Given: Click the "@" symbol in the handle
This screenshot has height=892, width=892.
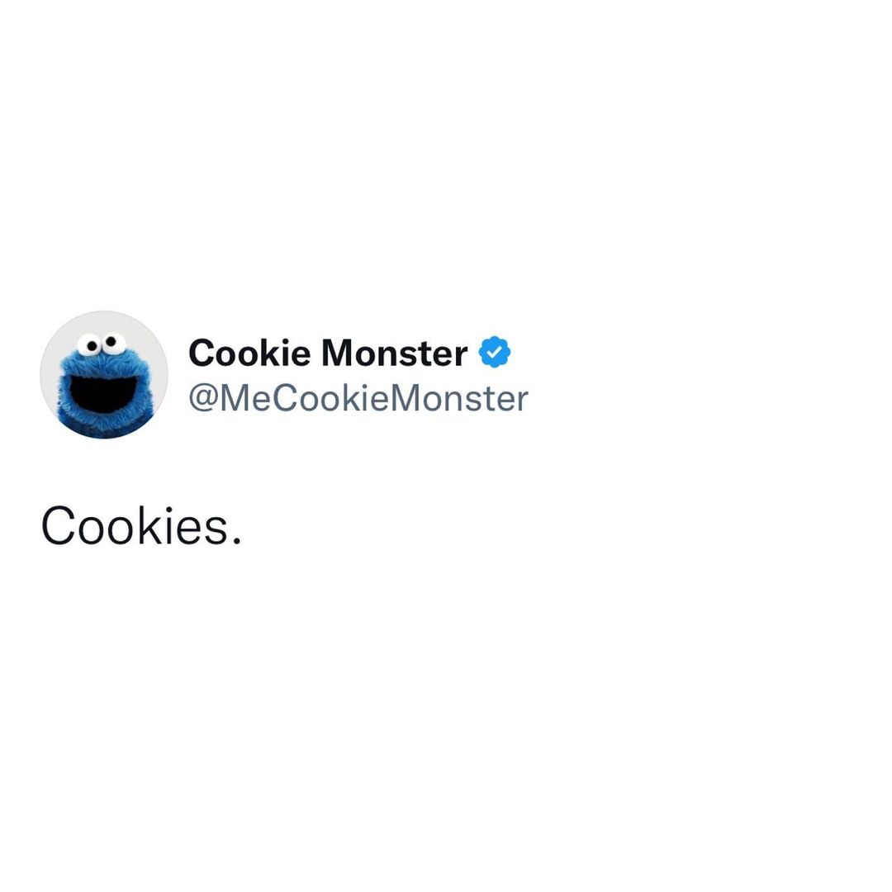Looking at the screenshot, I should click(203, 399).
